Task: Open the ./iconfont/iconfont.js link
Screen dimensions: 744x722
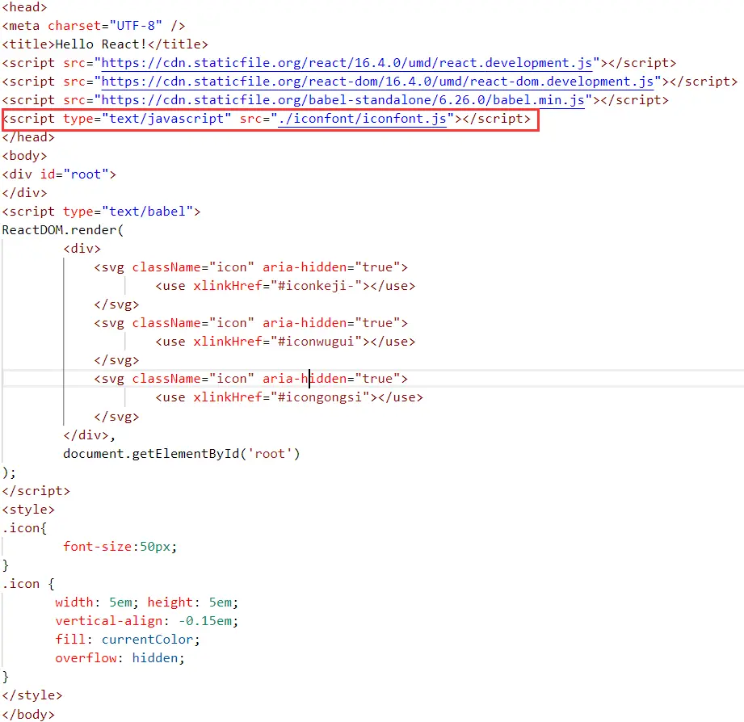Action: point(363,119)
